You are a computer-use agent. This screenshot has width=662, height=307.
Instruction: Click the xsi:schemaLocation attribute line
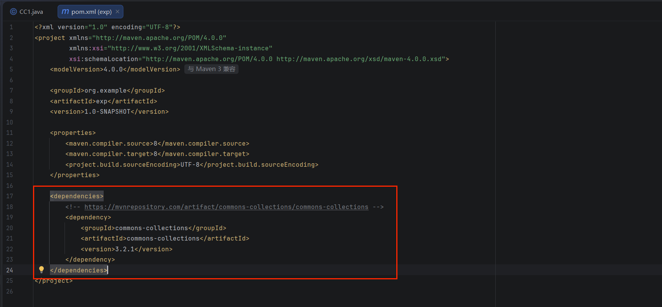coord(259,59)
